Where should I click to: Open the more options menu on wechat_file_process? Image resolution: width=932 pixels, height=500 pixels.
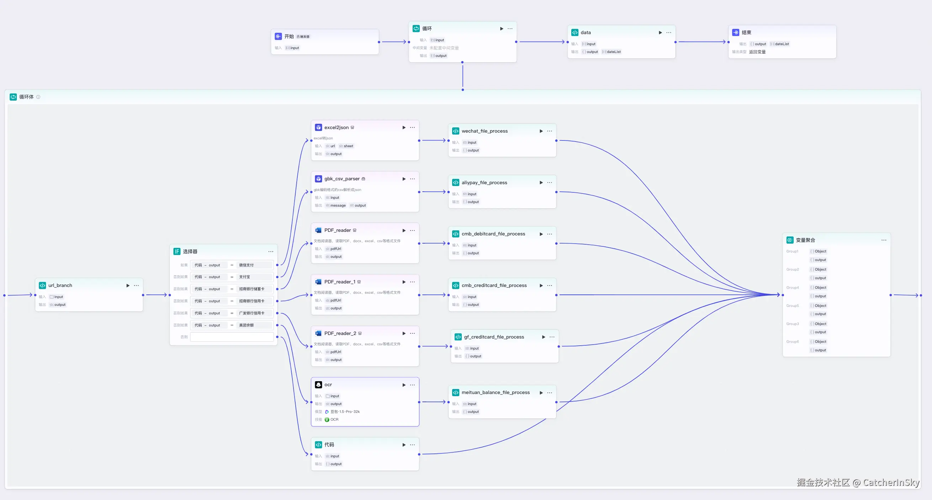click(x=550, y=131)
